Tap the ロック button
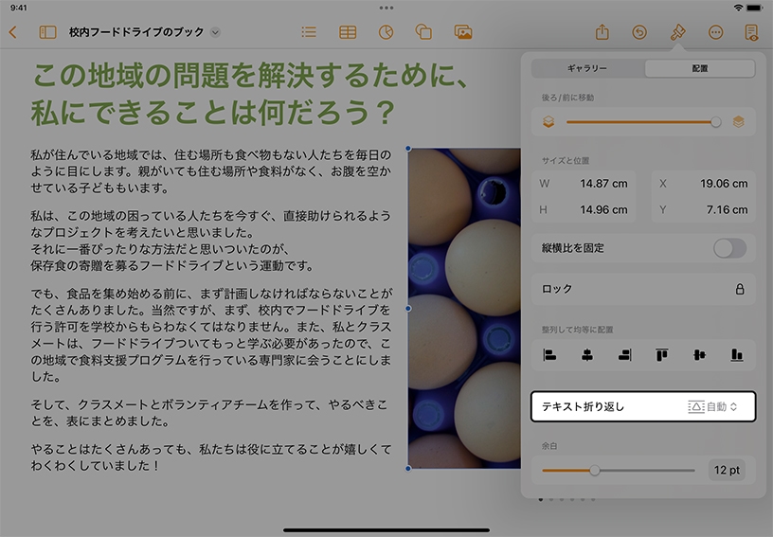Viewport: 773px width, 537px height. click(x=643, y=289)
